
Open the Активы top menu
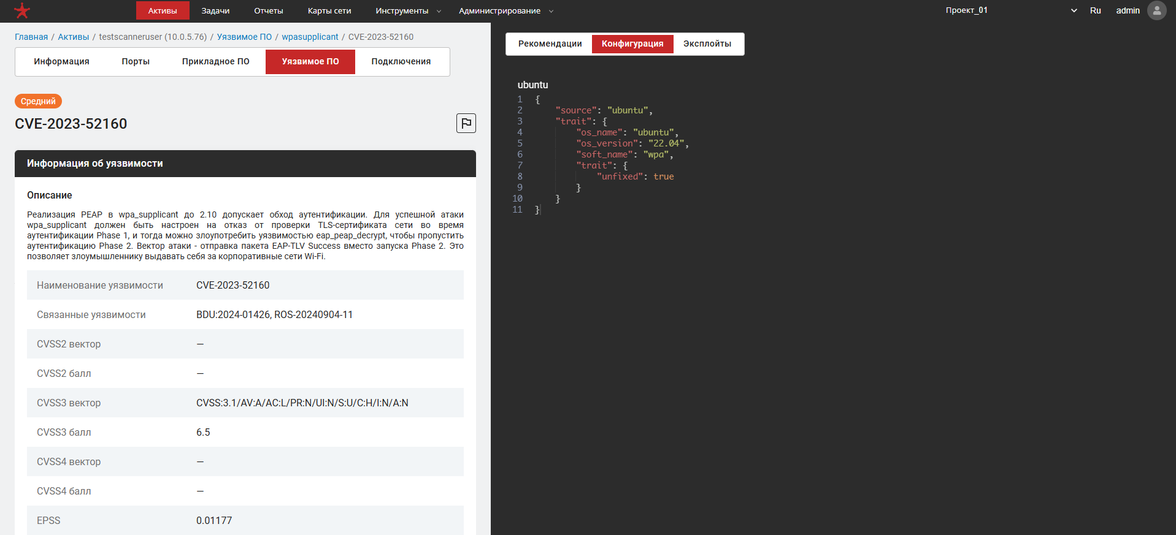163,10
